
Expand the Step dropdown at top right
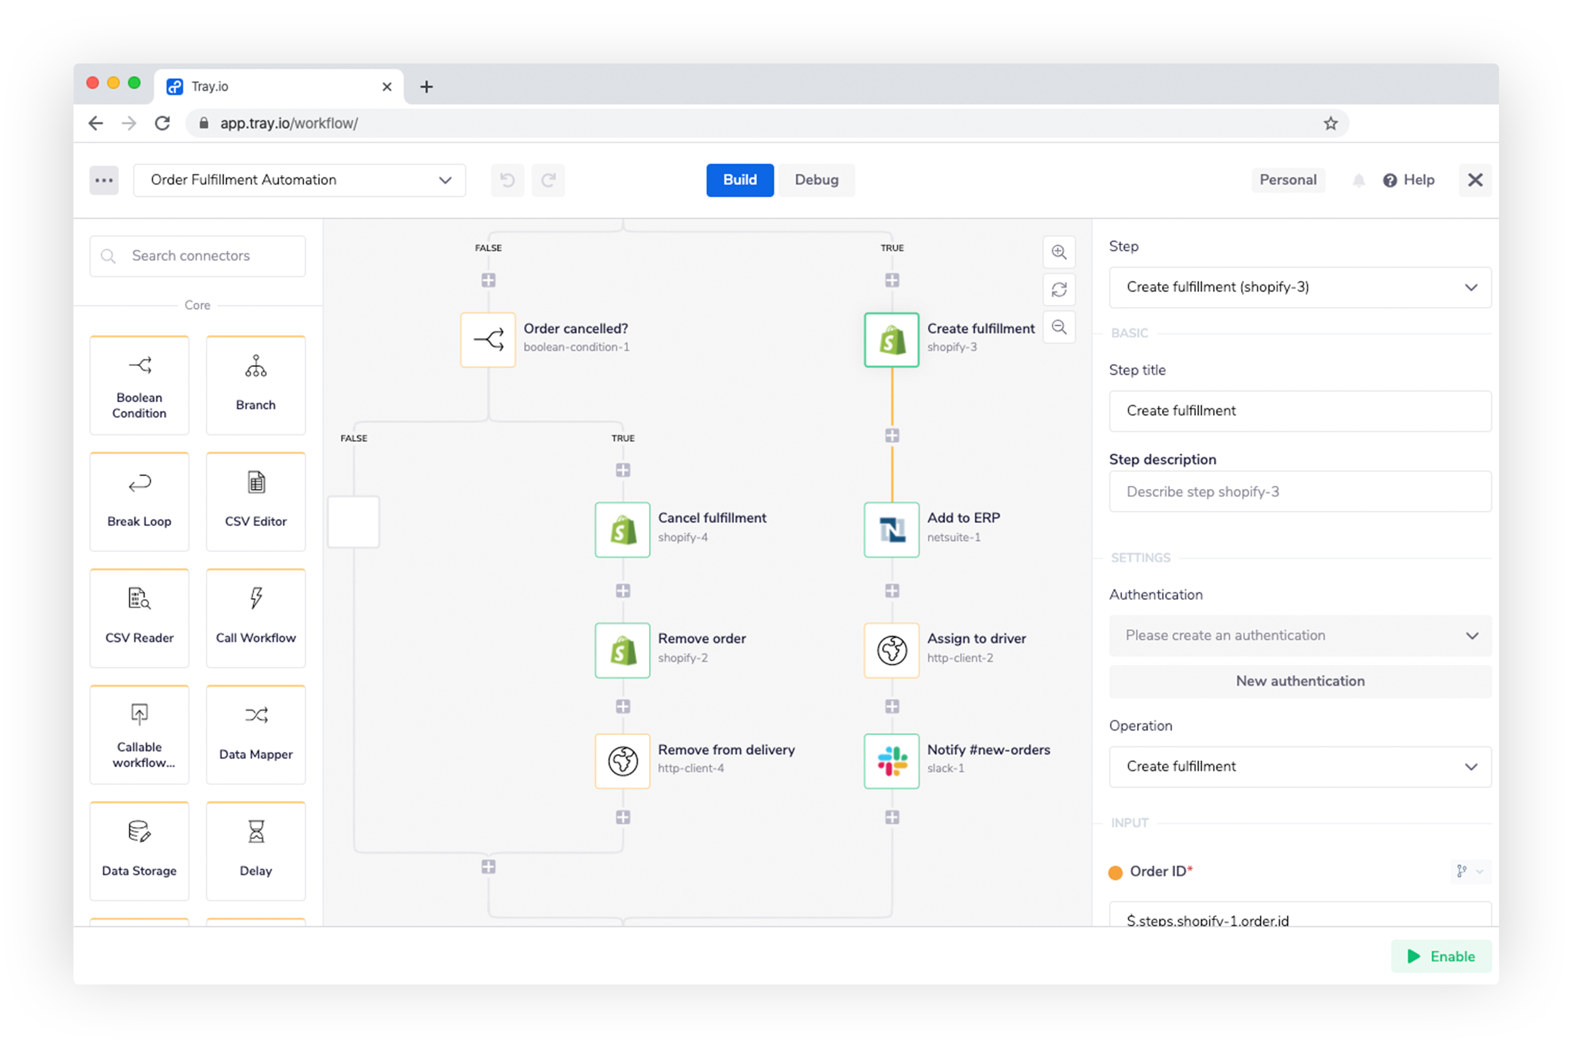click(x=1473, y=287)
